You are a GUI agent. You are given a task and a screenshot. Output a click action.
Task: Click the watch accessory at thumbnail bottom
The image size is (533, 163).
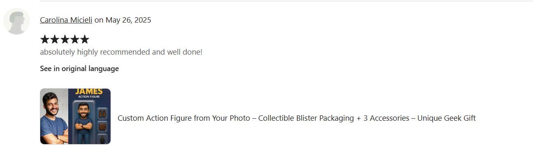(x=102, y=140)
